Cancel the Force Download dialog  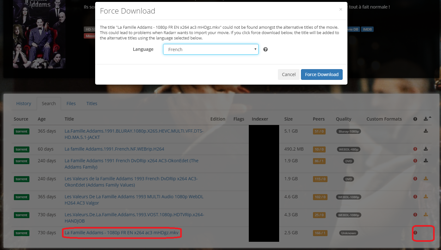coord(289,74)
